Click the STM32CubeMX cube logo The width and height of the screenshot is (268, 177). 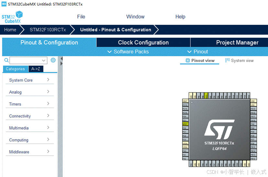click(x=12, y=17)
